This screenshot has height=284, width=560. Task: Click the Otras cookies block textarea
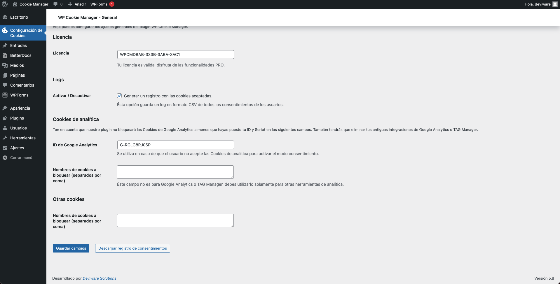pyautogui.click(x=175, y=220)
